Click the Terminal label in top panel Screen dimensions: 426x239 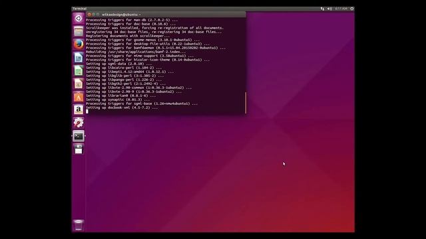79,9
